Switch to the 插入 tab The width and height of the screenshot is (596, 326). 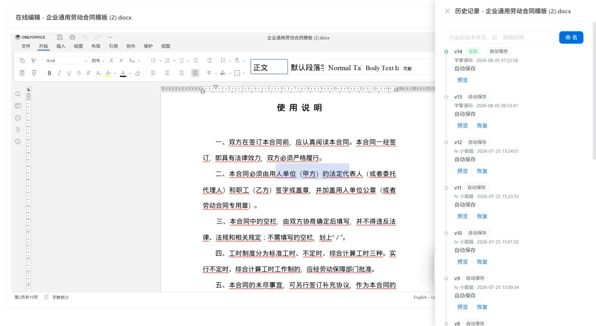pos(61,46)
